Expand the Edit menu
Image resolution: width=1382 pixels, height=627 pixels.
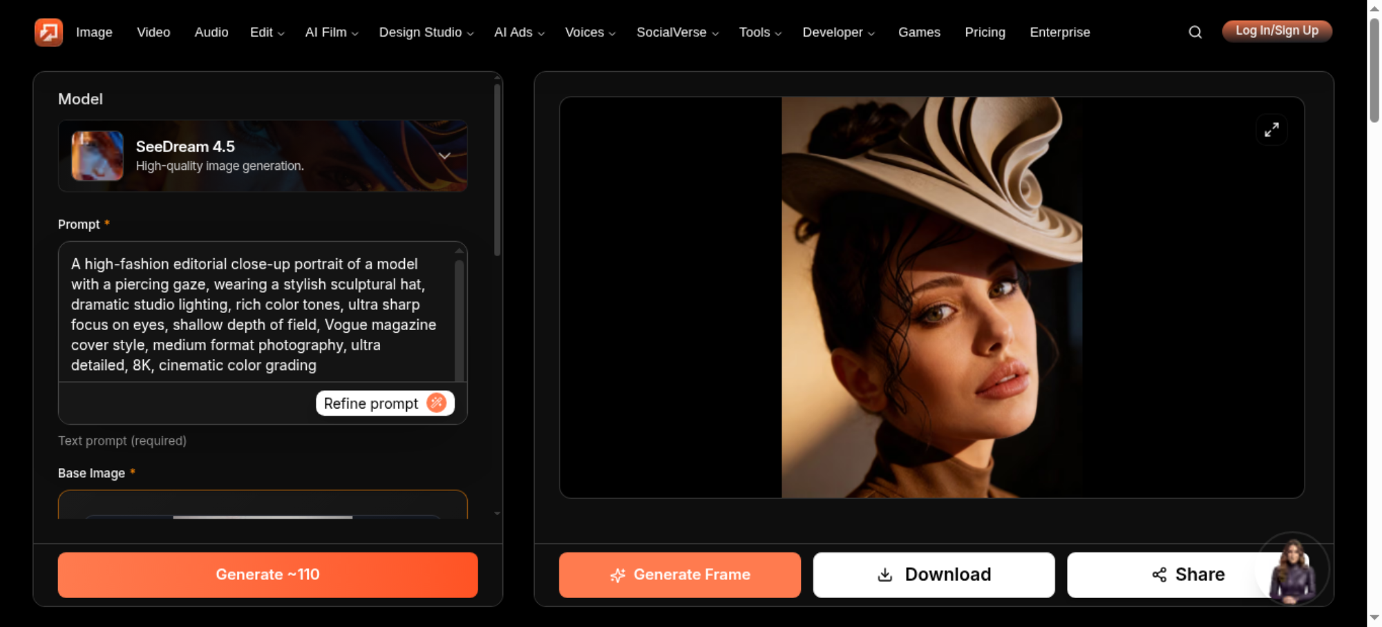267,32
